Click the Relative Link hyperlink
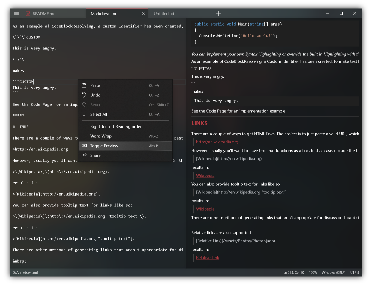 click(x=207, y=257)
